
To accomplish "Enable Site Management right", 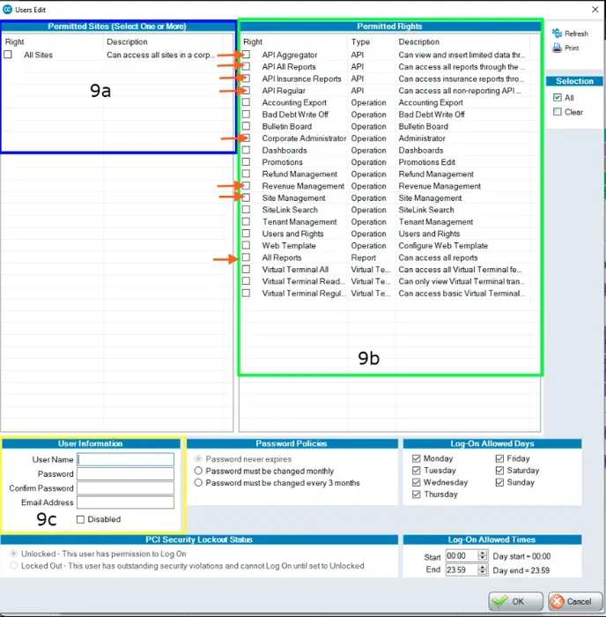I will 246,198.
